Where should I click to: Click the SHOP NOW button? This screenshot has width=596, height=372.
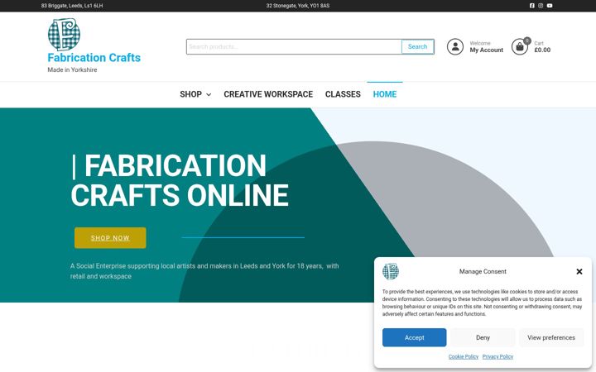(110, 238)
